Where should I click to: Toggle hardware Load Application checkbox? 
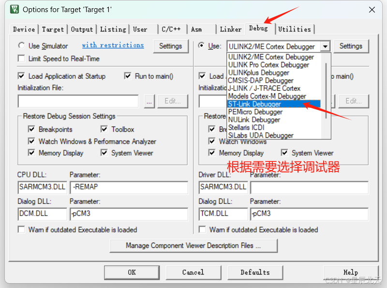tap(202, 76)
